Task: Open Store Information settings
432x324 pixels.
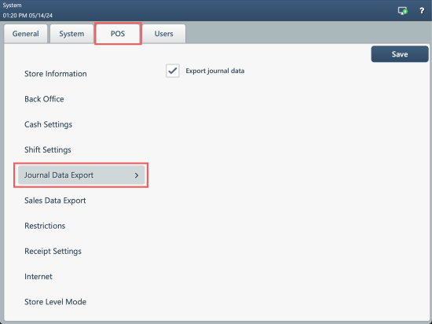Action: (56, 74)
